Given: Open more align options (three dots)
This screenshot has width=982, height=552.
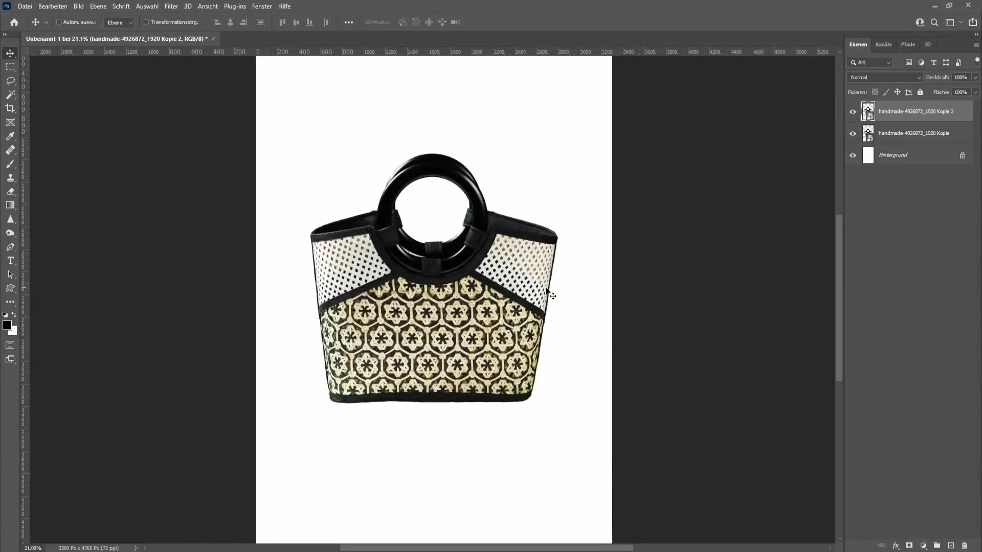Looking at the screenshot, I should click(349, 22).
